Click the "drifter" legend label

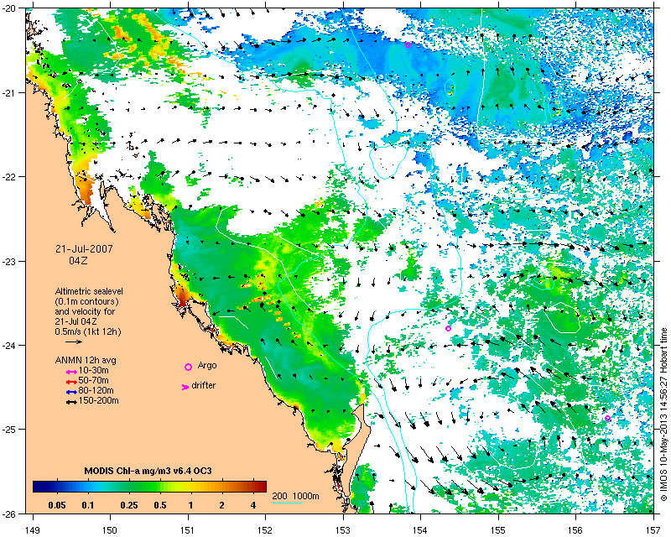[x=204, y=385]
